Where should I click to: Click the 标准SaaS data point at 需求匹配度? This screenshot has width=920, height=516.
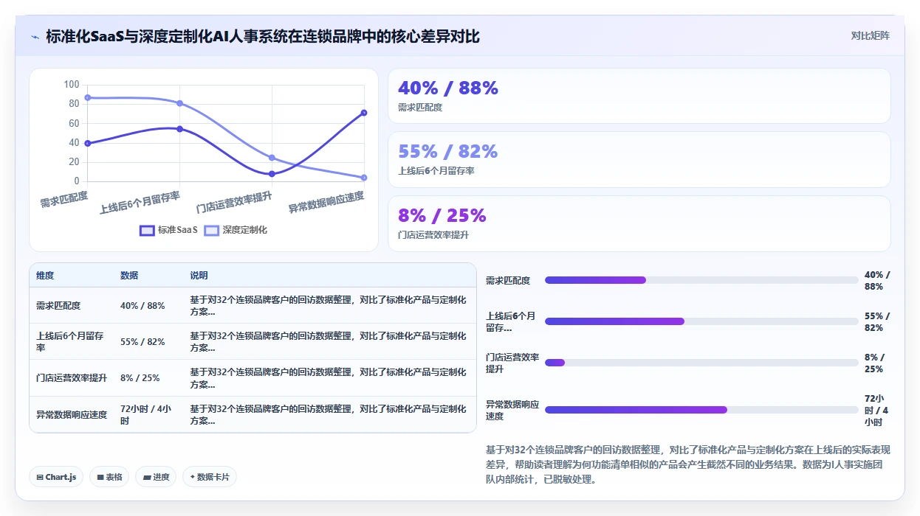[87, 143]
